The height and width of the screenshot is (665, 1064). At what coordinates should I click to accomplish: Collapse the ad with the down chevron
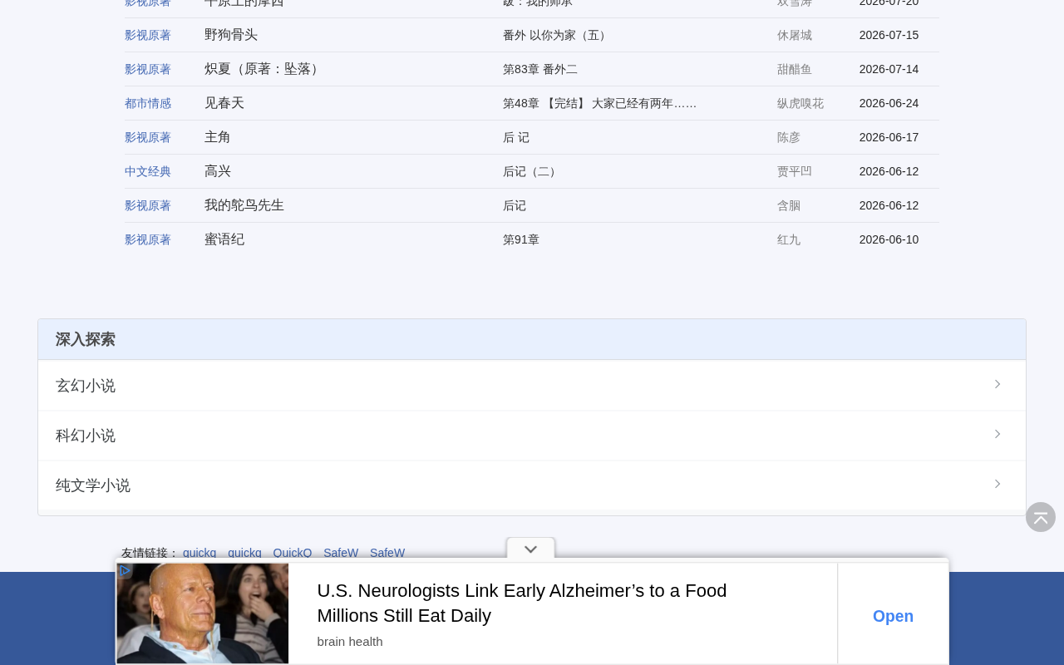[x=530, y=549]
